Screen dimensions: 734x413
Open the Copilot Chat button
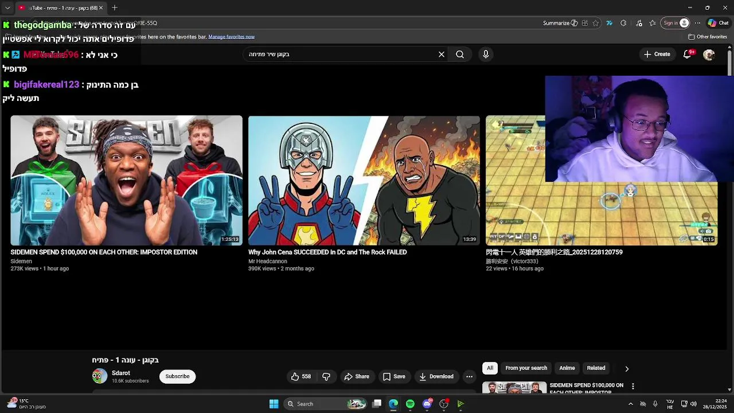pyautogui.click(x=718, y=23)
